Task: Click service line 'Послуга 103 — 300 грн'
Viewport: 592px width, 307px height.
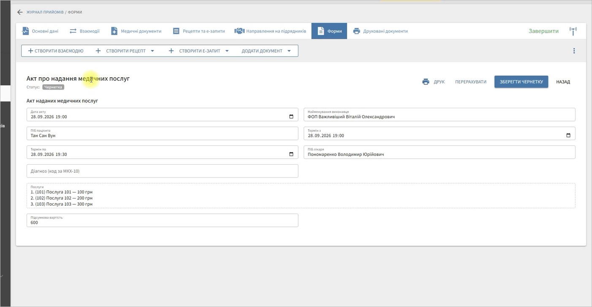Action: tap(69, 204)
